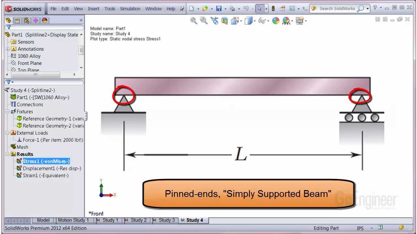Click the View Settings monitor icon
The height and width of the screenshot is (234, 417).
(x=299, y=21)
